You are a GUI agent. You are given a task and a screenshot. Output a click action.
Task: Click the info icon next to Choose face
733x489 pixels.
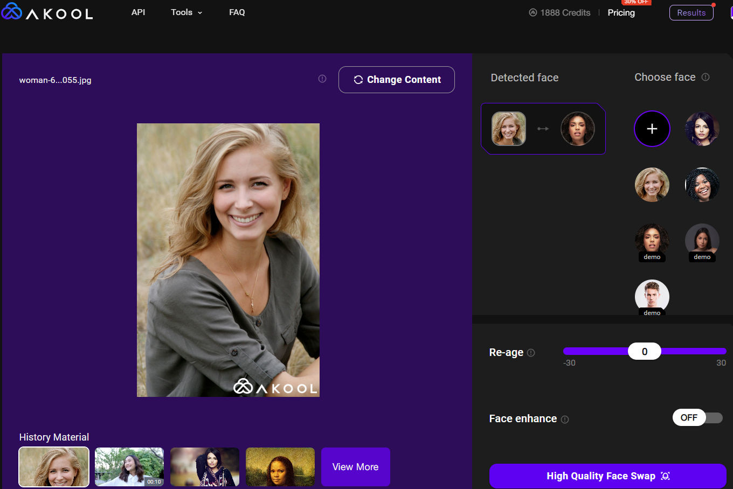click(706, 77)
